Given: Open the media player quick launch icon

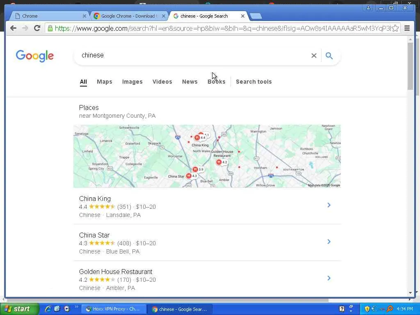Looking at the screenshot, I should coord(66,309).
